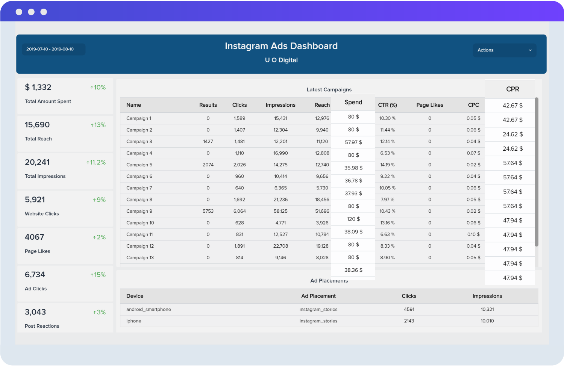Select the Campaign 12 row name

(x=140, y=247)
